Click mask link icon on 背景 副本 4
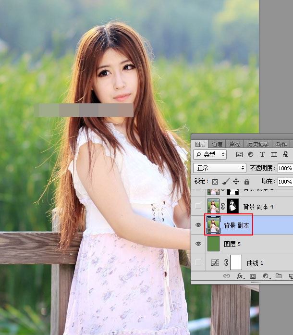Screen dimensions: 293x335 (x=223, y=206)
